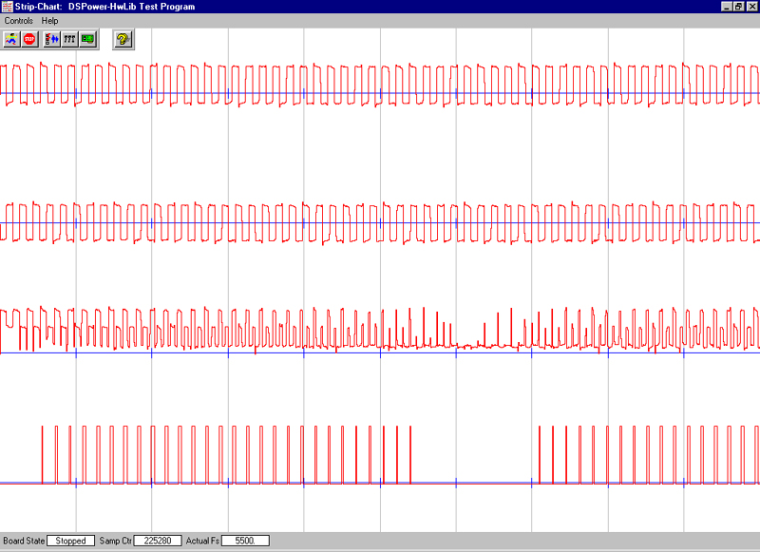Click the Samp Ctr field showing 225280
Screen dimensions: 760x552
click(x=158, y=541)
